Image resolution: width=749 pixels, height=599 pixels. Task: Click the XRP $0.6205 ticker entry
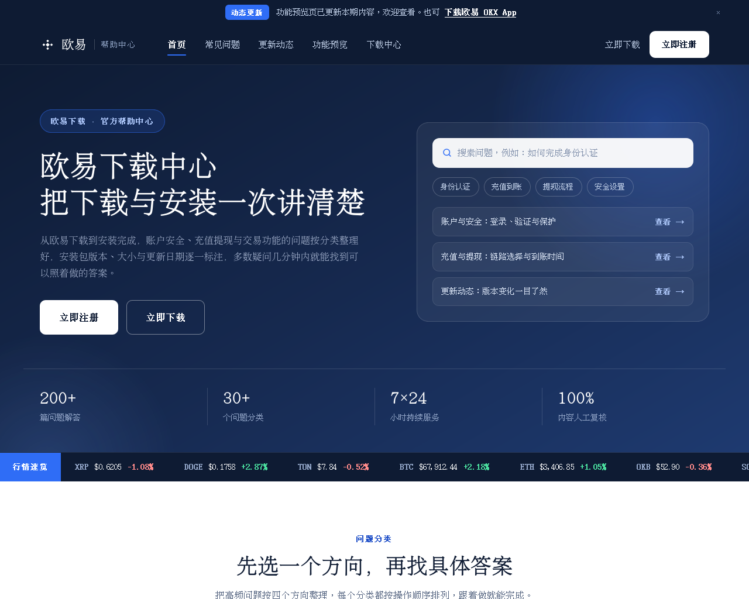tap(114, 467)
